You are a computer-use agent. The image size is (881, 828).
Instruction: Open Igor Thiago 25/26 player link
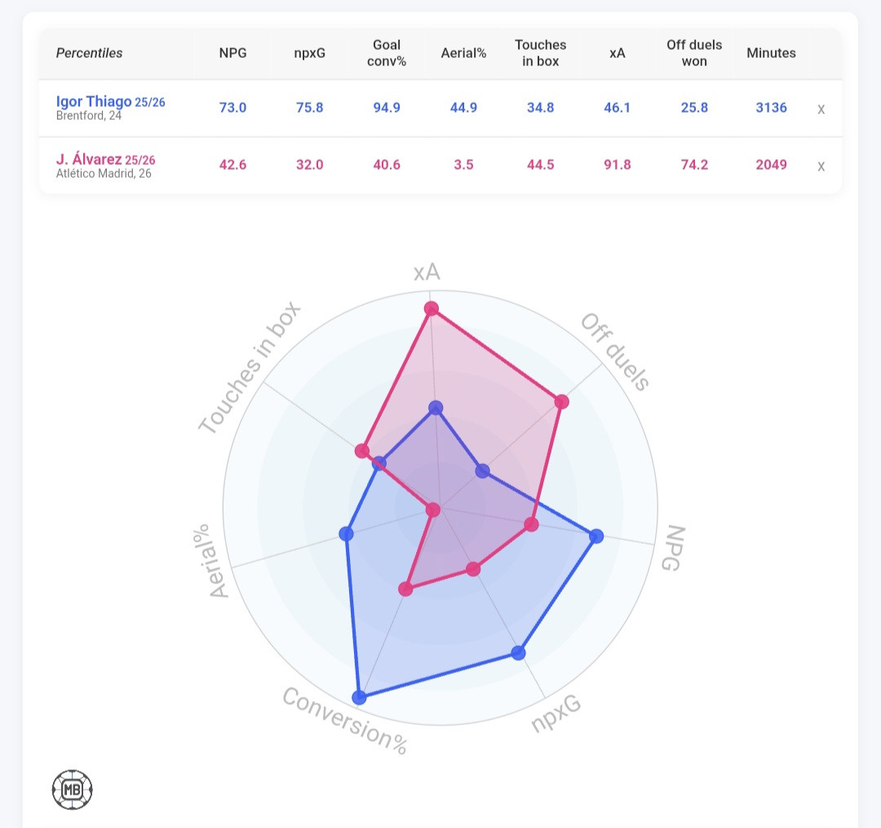110,102
